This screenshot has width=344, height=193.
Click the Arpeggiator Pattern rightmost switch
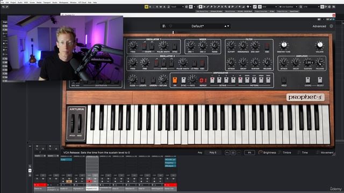point(268,80)
